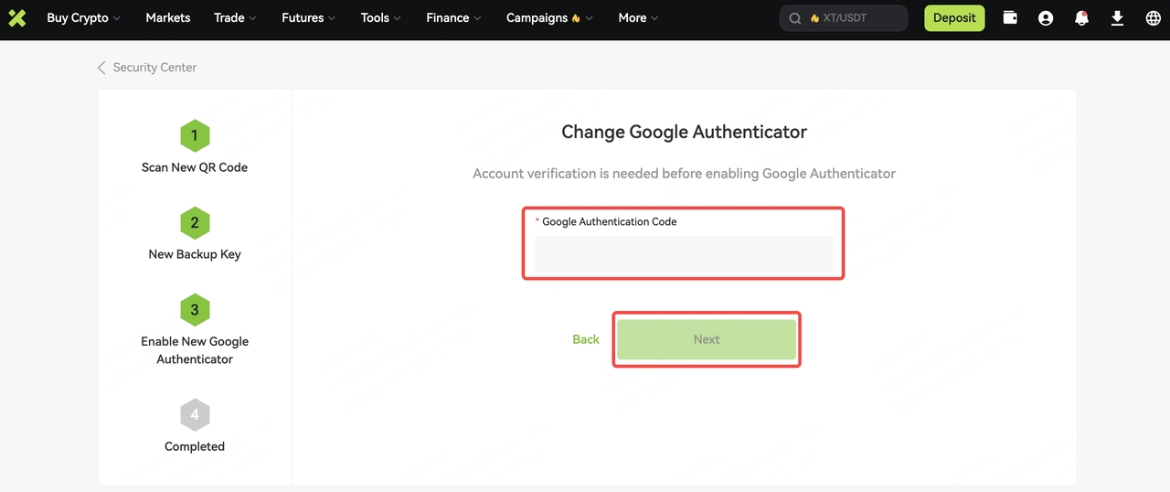Click the Back link
The image size is (1170, 492).
pyautogui.click(x=586, y=339)
